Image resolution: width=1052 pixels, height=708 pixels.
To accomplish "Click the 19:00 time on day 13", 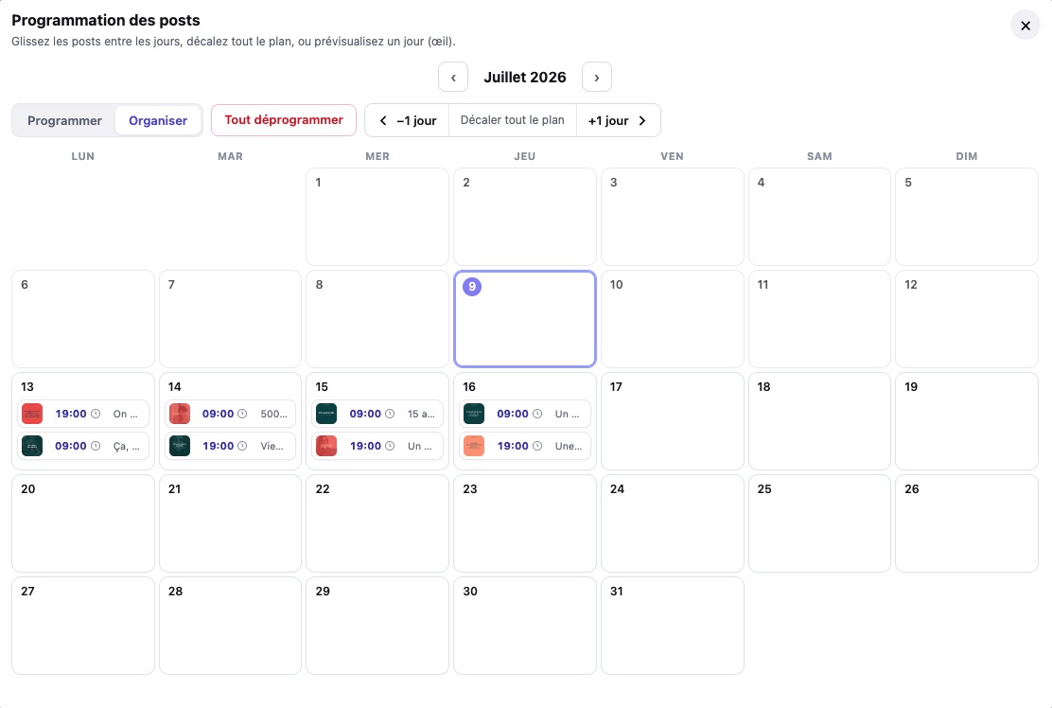I will coord(70,414).
